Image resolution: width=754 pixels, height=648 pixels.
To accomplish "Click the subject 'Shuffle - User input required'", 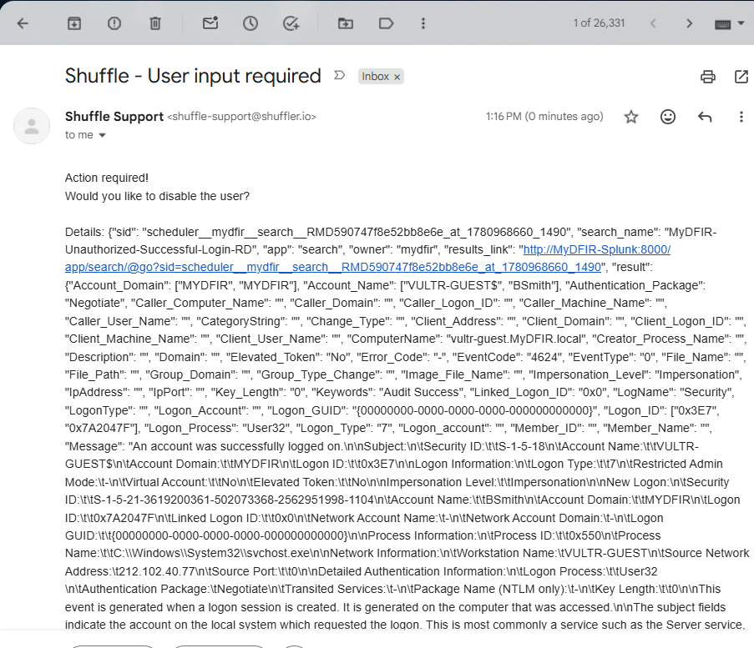I will point(193,76).
